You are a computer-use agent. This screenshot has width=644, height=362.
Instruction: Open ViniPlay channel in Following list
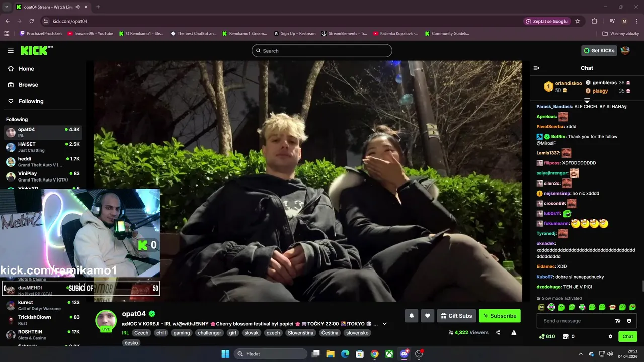[43, 176]
